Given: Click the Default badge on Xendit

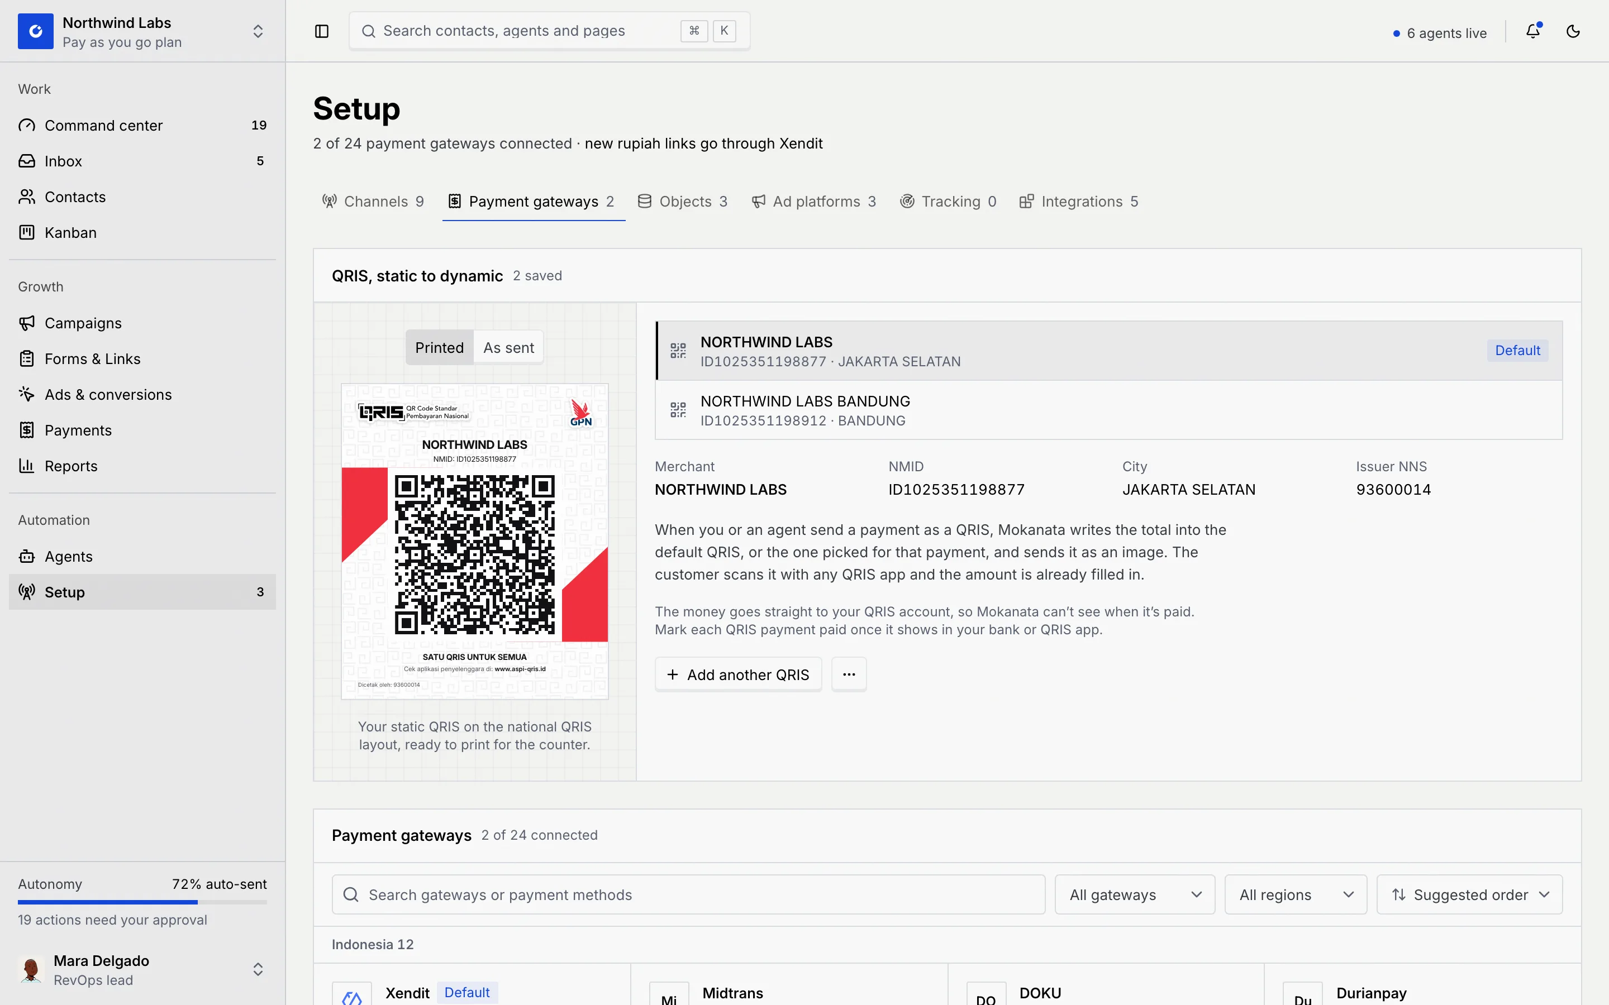Looking at the screenshot, I should (x=466, y=992).
